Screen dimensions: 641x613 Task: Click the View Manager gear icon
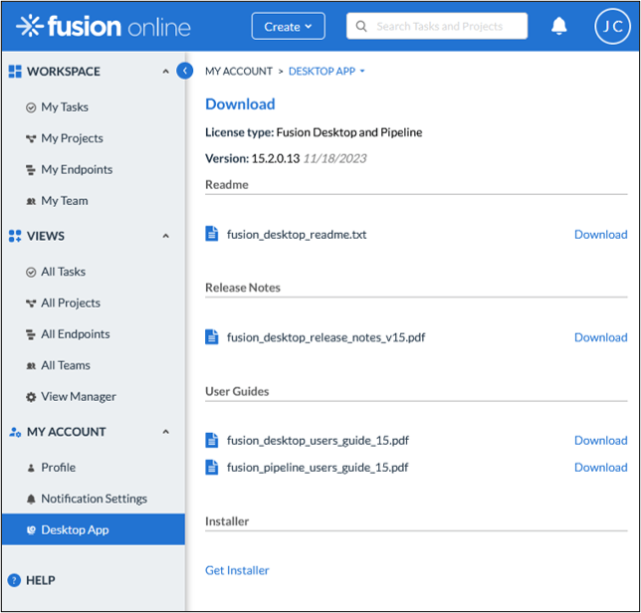point(31,397)
